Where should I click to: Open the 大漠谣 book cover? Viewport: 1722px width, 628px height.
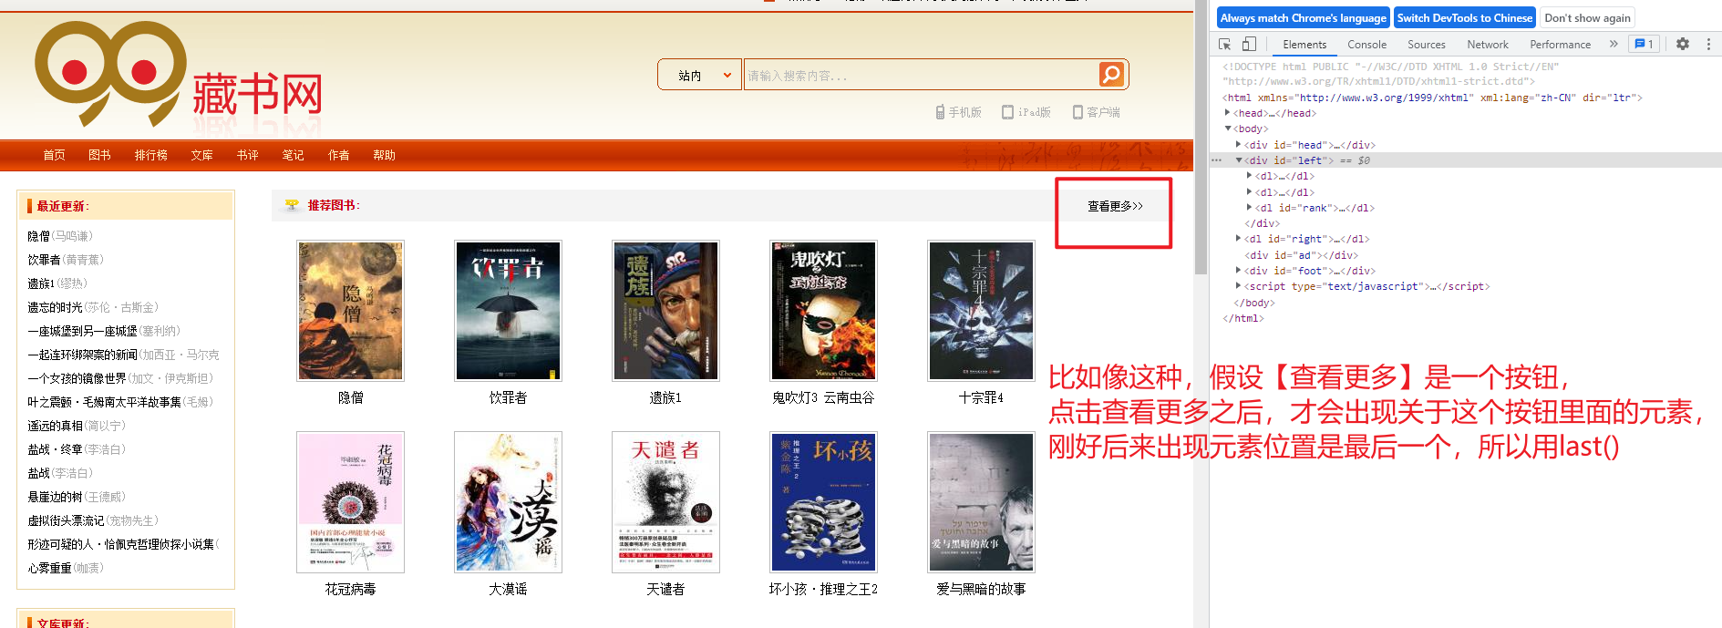(508, 502)
